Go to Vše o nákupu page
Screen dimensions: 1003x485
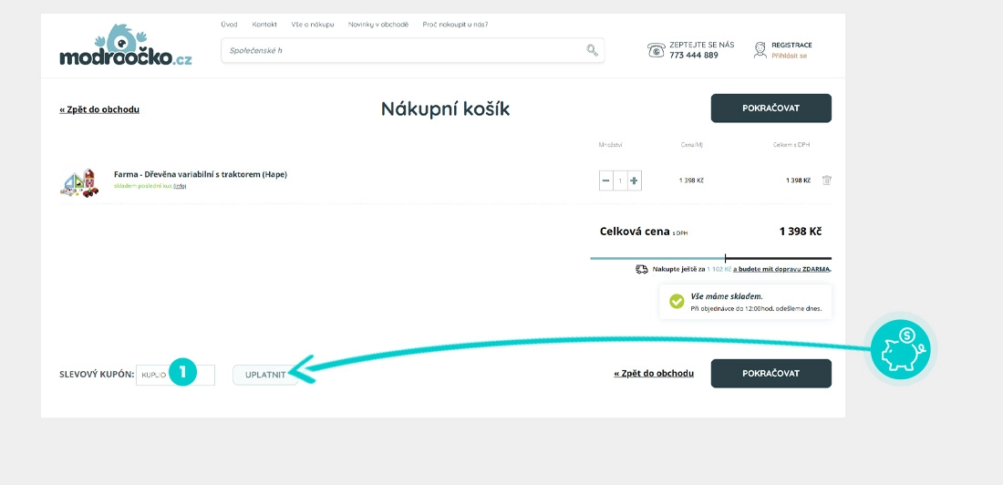[313, 25]
